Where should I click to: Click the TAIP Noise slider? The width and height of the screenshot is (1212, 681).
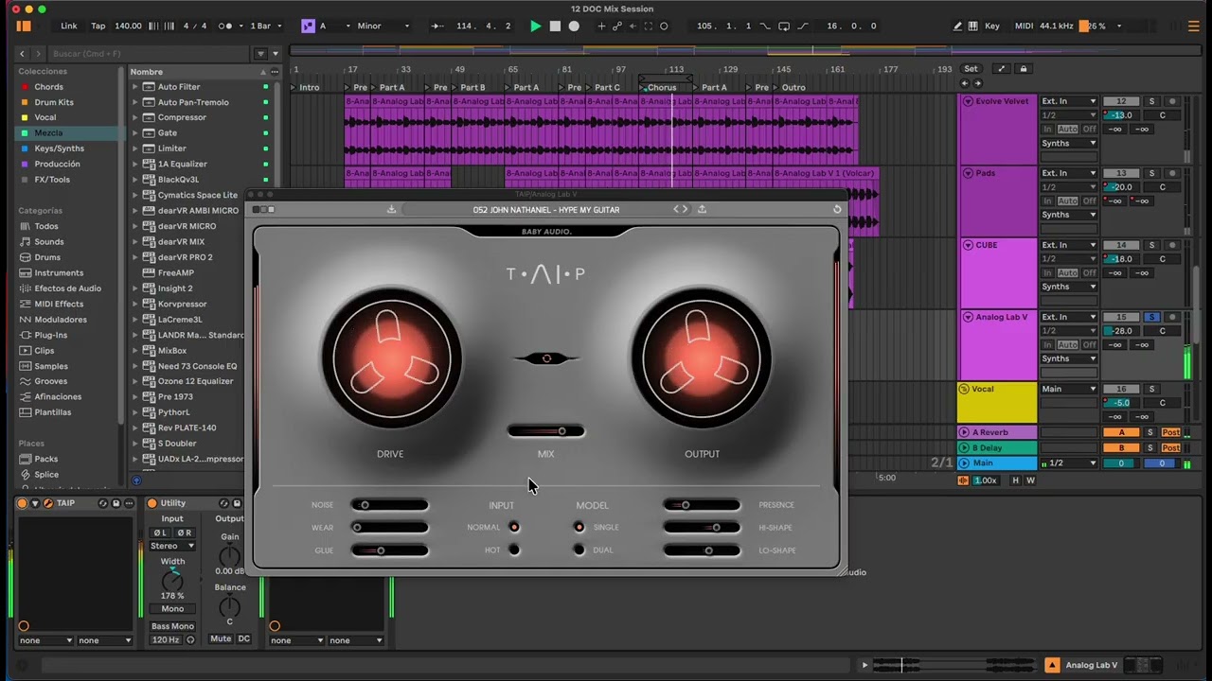pyautogui.click(x=390, y=505)
